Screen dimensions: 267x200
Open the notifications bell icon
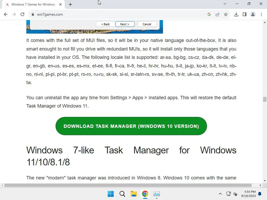(260, 194)
